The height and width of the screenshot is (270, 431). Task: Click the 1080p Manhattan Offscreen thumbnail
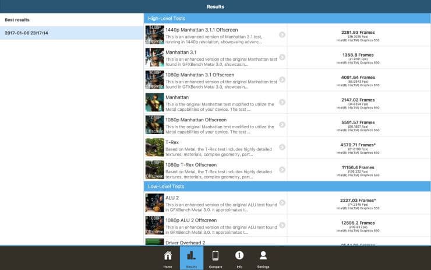154,125
